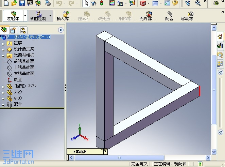This screenshot has height=167, width=225.
Task: Select the root assembly 3 (默认<显示状态-1>)
Action: coord(29,37)
